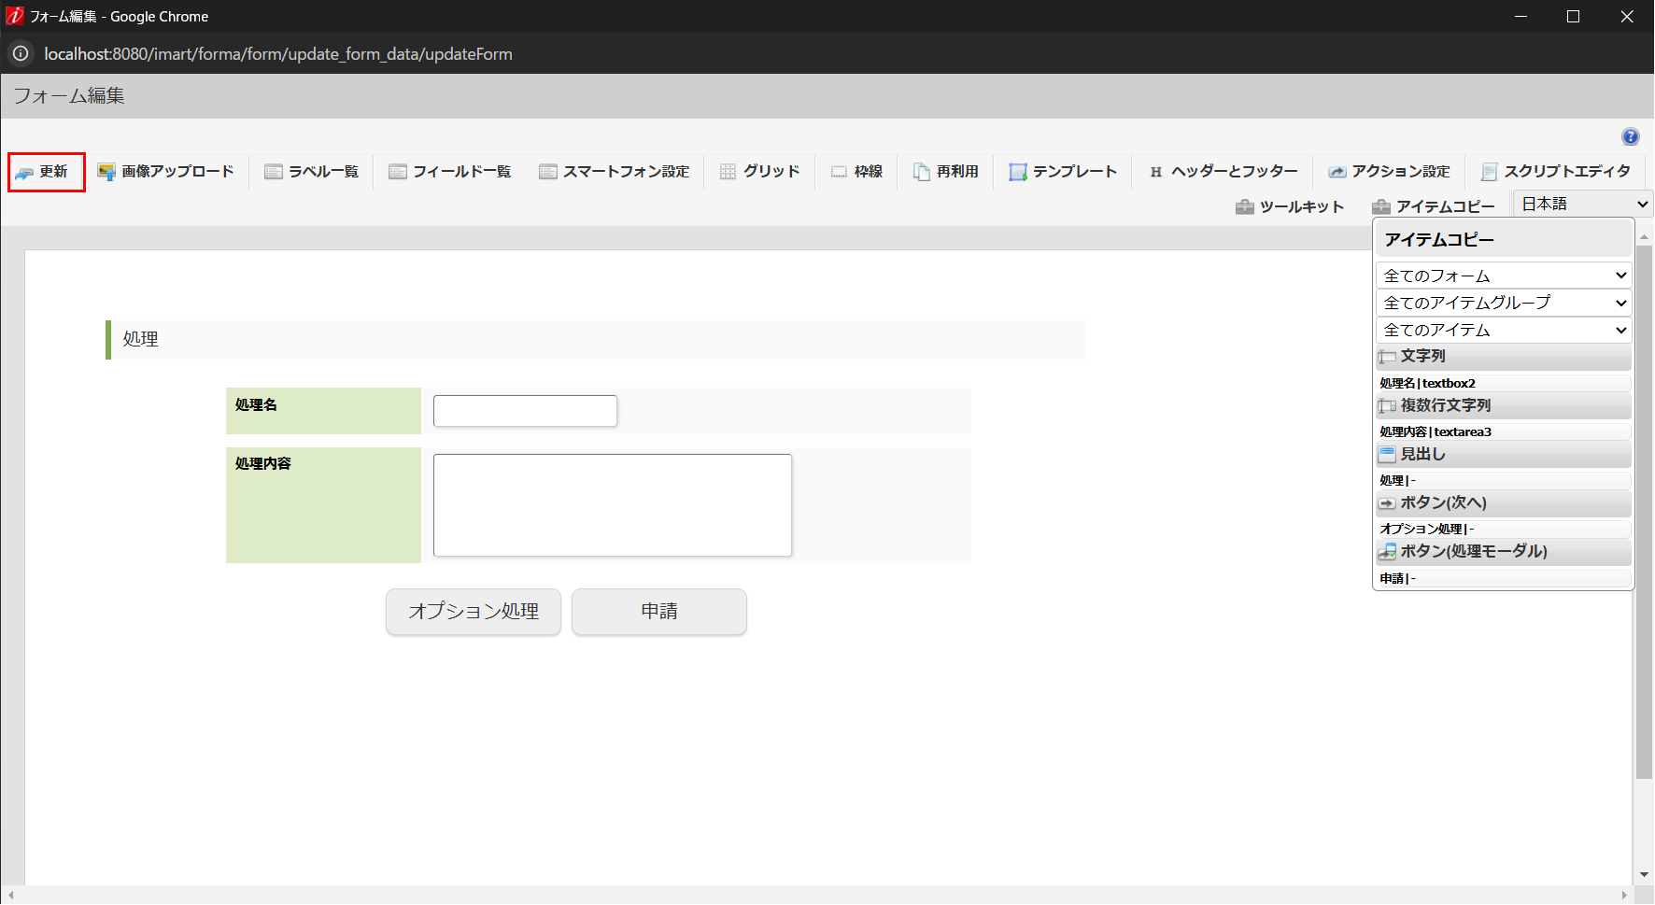The image size is (1655, 905).
Task: Launch the スクリプトエディタ script editor
Action: [1555, 171]
